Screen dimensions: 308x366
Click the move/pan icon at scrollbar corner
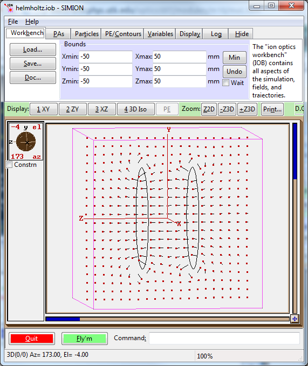tap(295, 319)
